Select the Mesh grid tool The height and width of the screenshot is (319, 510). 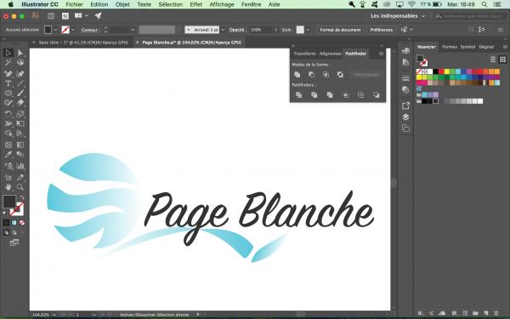(8, 145)
